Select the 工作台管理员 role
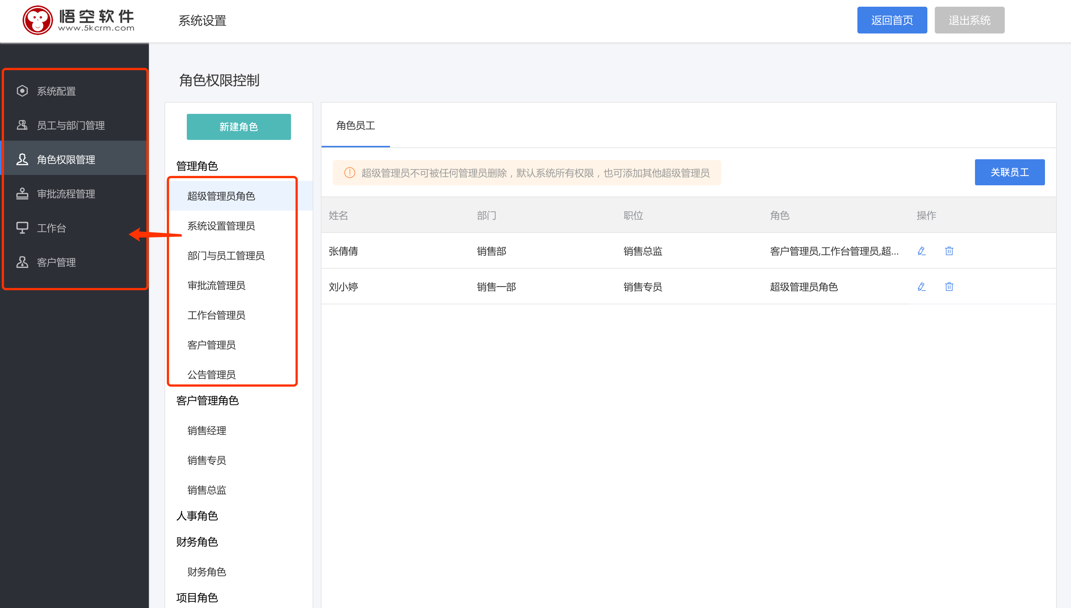This screenshot has width=1071, height=608. coord(239,315)
